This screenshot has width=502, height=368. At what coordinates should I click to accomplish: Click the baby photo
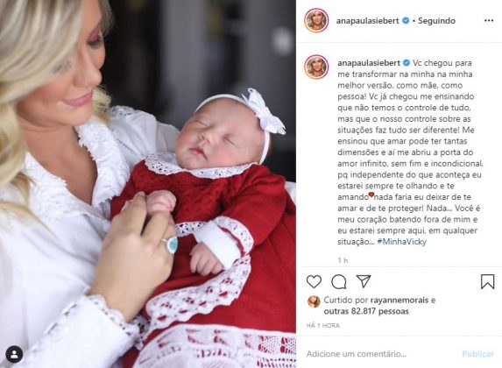(148, 184)
